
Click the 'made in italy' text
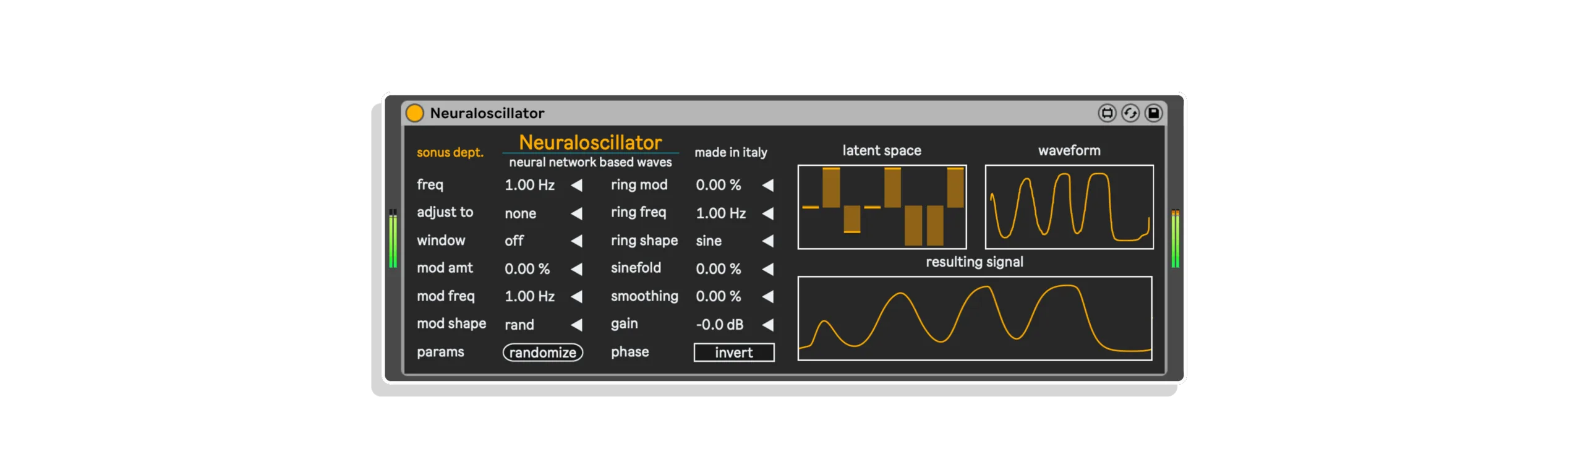coord(730,152)
